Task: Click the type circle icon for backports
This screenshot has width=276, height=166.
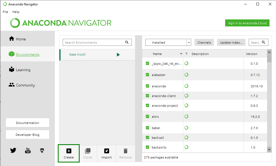Action: 186,147
